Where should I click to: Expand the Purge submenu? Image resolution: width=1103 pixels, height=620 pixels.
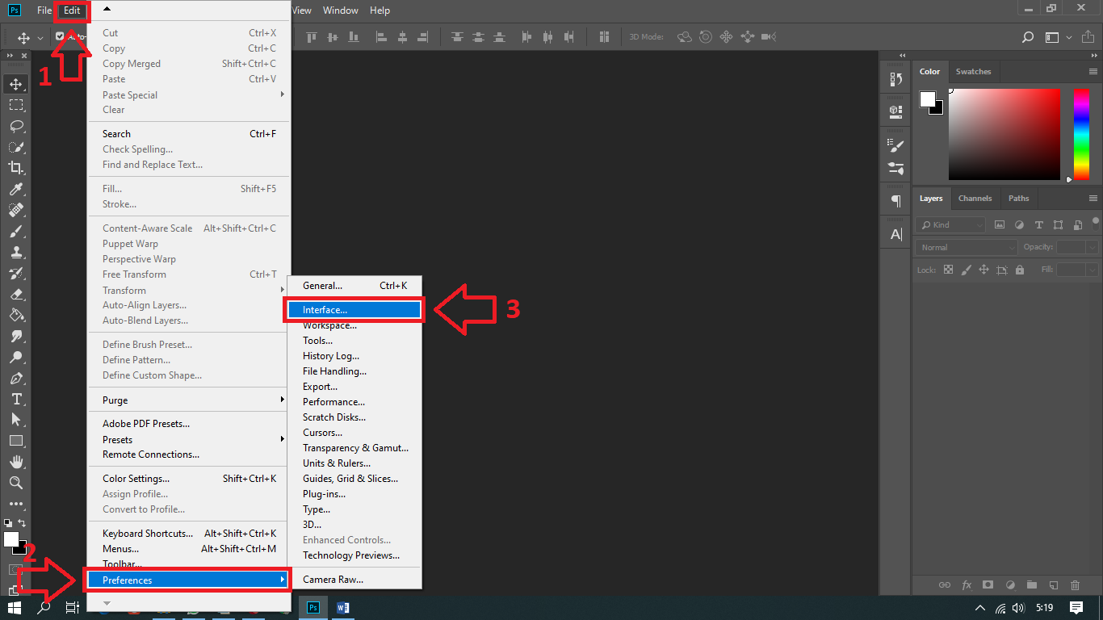[x=189, y=400]
